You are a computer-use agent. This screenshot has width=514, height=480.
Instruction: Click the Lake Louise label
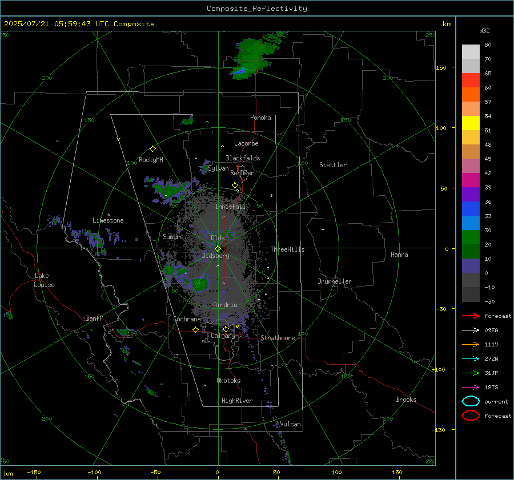click(44, 280)
